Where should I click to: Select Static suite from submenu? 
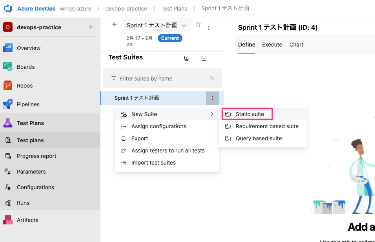point(249,114)
